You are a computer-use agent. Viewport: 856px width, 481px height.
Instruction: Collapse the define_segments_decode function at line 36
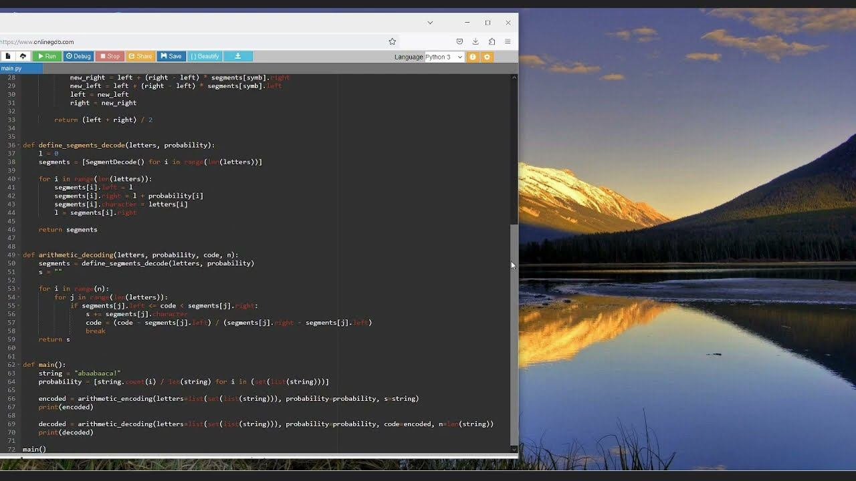coord(19,145)
